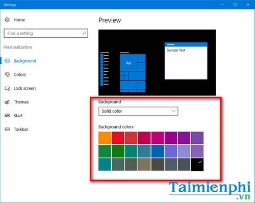Switch to Taskbar settings
The width and height of the screenshot is (255, 203).
click(x=21, y=130)
